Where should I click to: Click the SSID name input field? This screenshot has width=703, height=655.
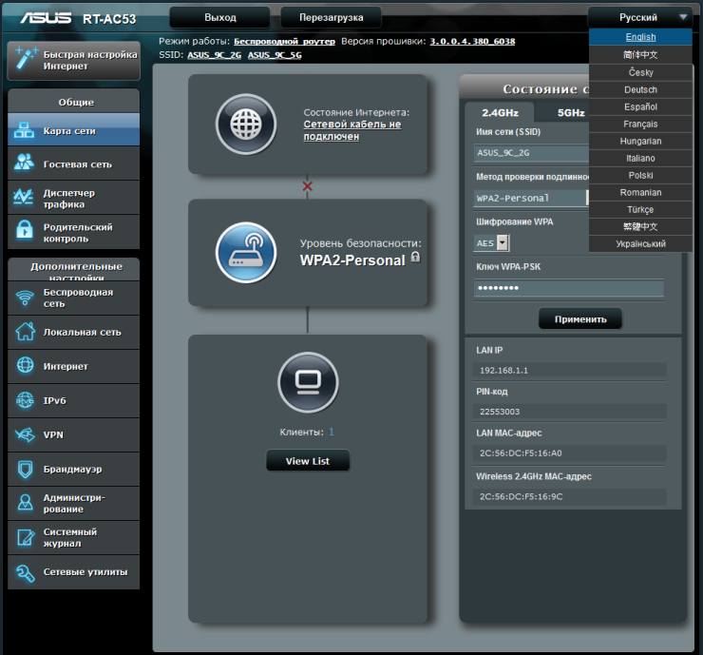click(x=531, y=153)
